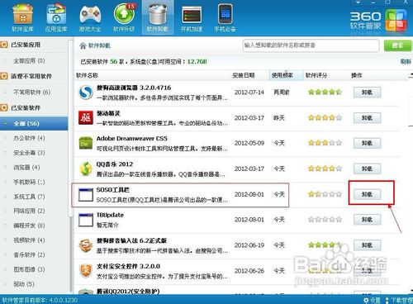Click the SOSO工具栏 window icon
Image resolution: width=413 pixels, height=304 pixels.
click(86, 194)
